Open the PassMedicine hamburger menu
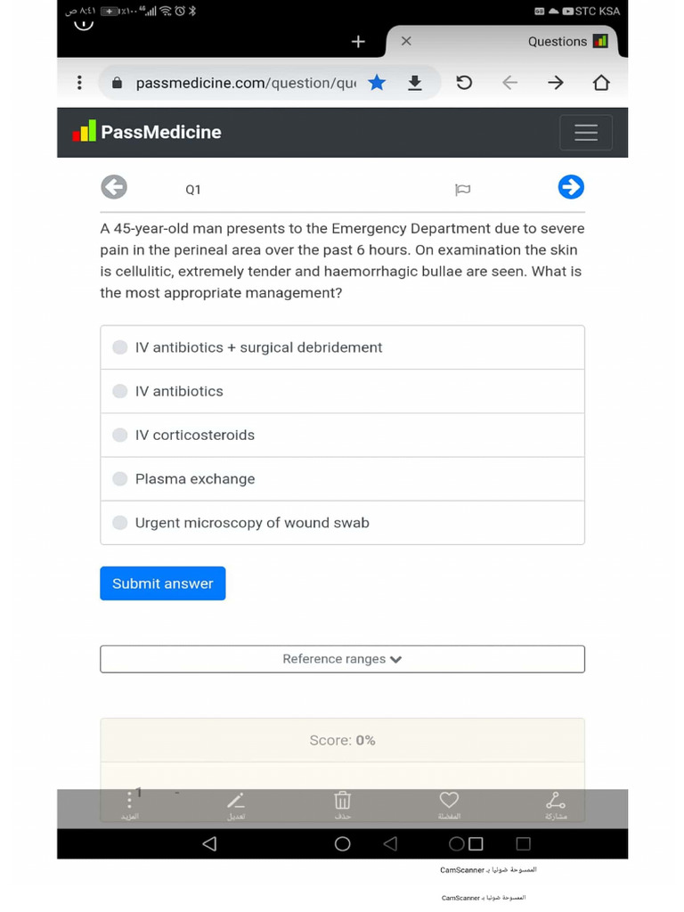This screenshot has width=684, height=912. (x=585, y=132)
